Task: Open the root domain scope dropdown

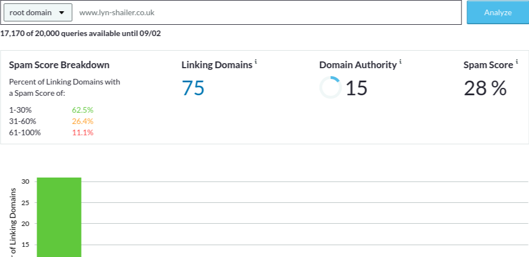Action: (37, 12)
